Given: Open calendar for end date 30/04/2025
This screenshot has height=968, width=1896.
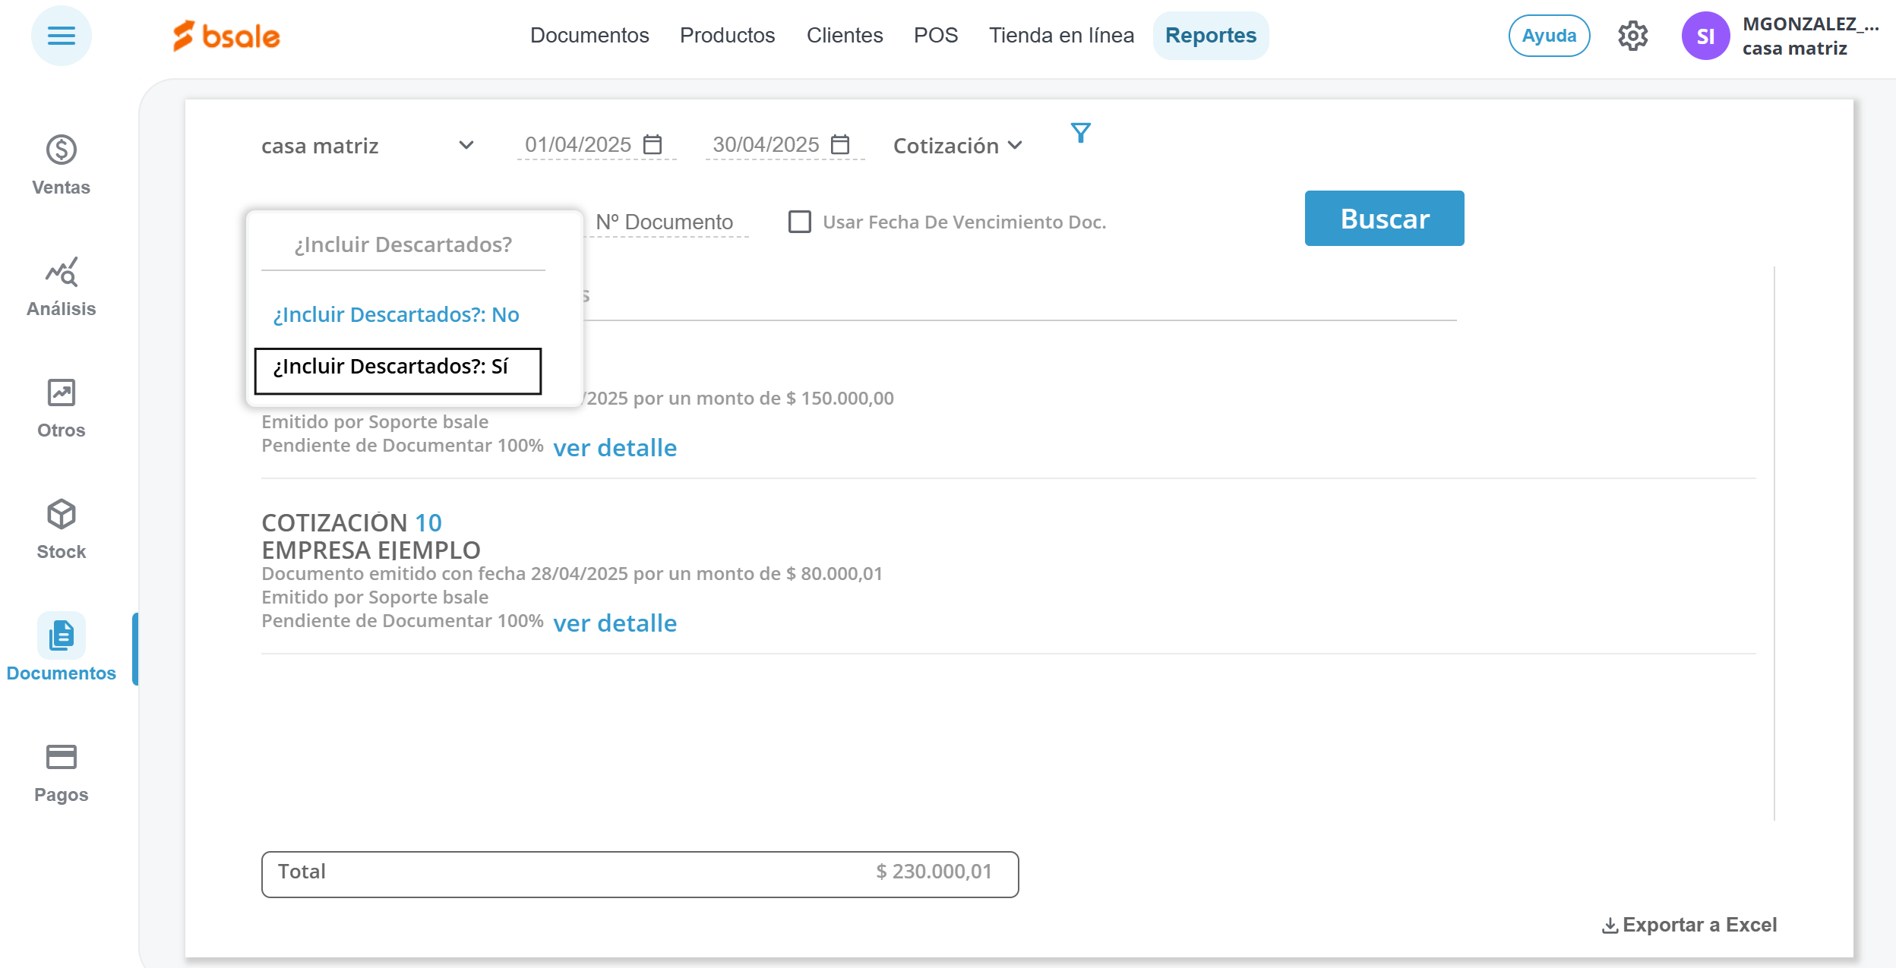Looking at the screenshot, I should (x=840, y=144).
